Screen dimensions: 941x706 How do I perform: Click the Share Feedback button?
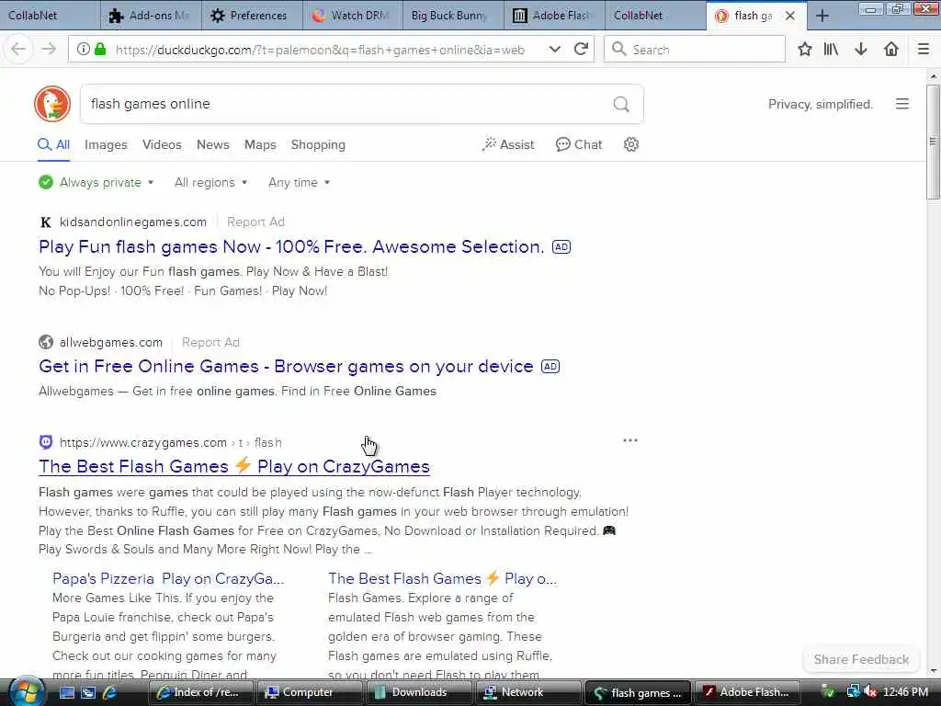click(861, 659)
